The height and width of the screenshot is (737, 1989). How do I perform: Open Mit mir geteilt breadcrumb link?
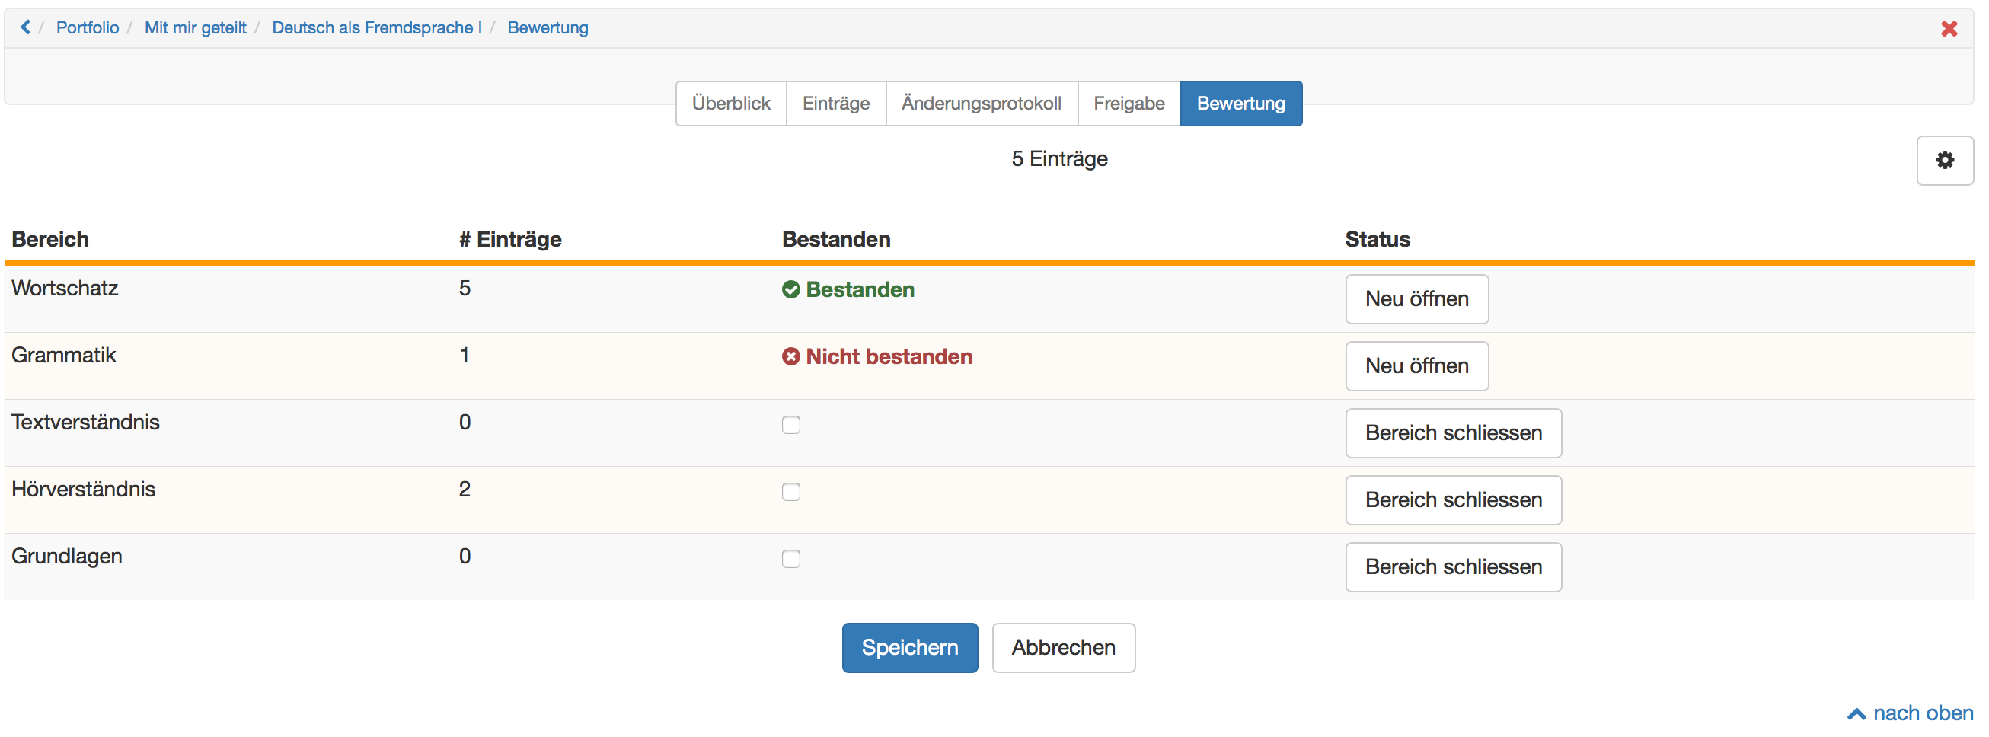tap(196, 27)
